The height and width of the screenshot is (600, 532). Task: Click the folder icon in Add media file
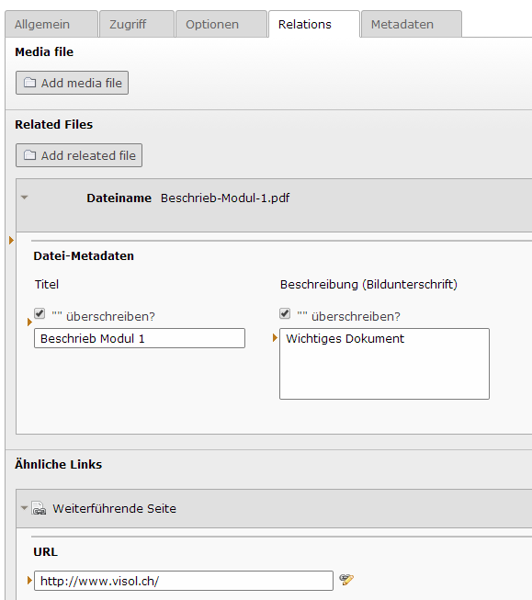click(x=29, y=83)
